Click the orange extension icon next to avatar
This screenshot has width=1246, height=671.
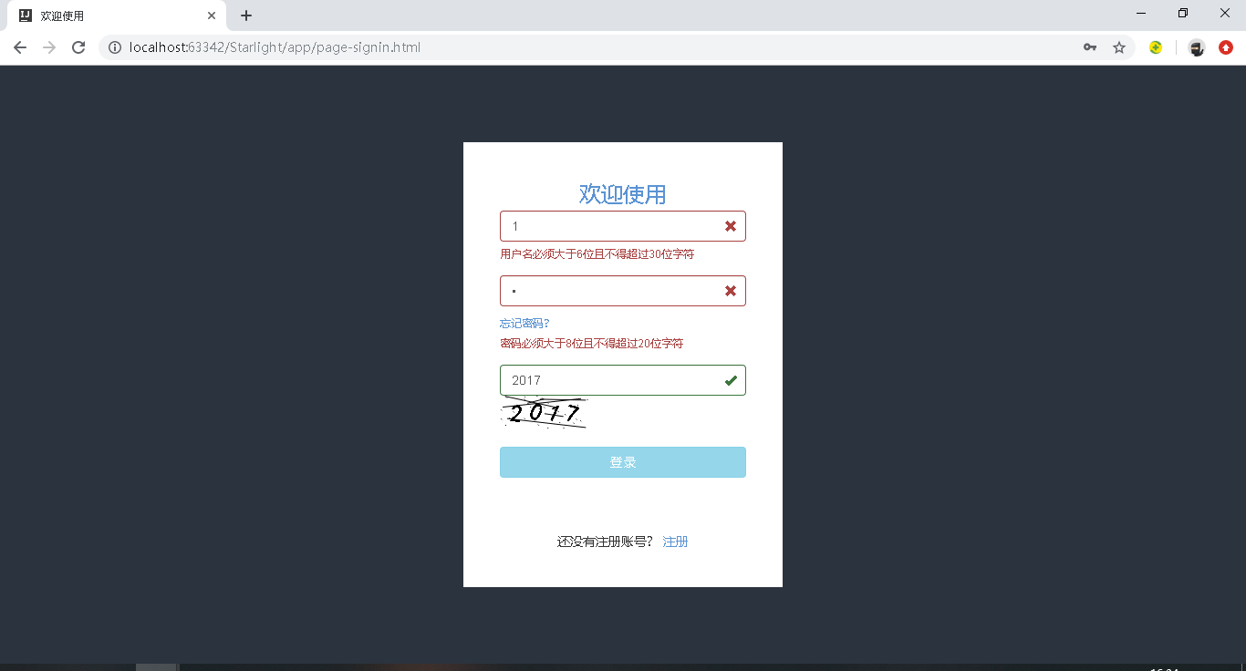point(1225,47)
